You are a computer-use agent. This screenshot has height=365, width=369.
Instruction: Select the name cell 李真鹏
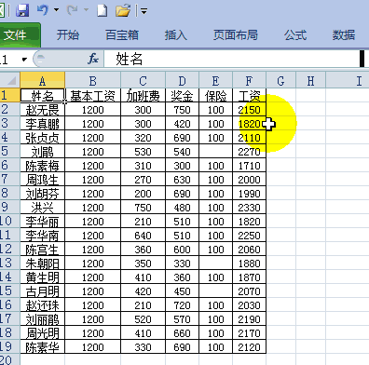click(x=43, y=123)
